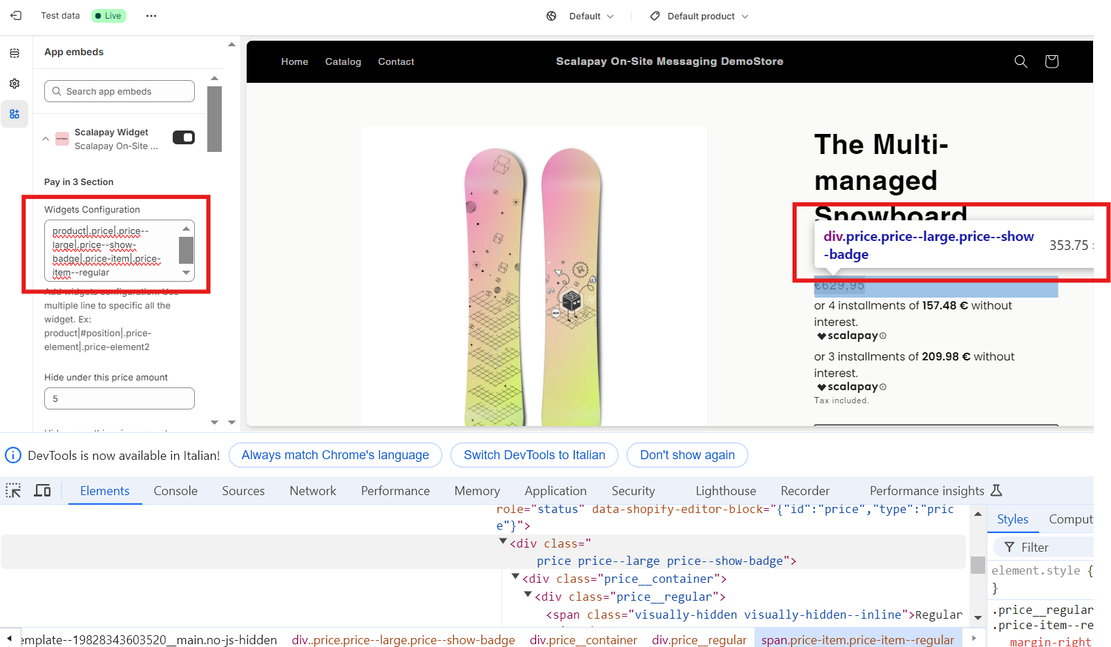Switch to the Elements tab
This screenshot has width=1111, height=647.
point(105,491)
